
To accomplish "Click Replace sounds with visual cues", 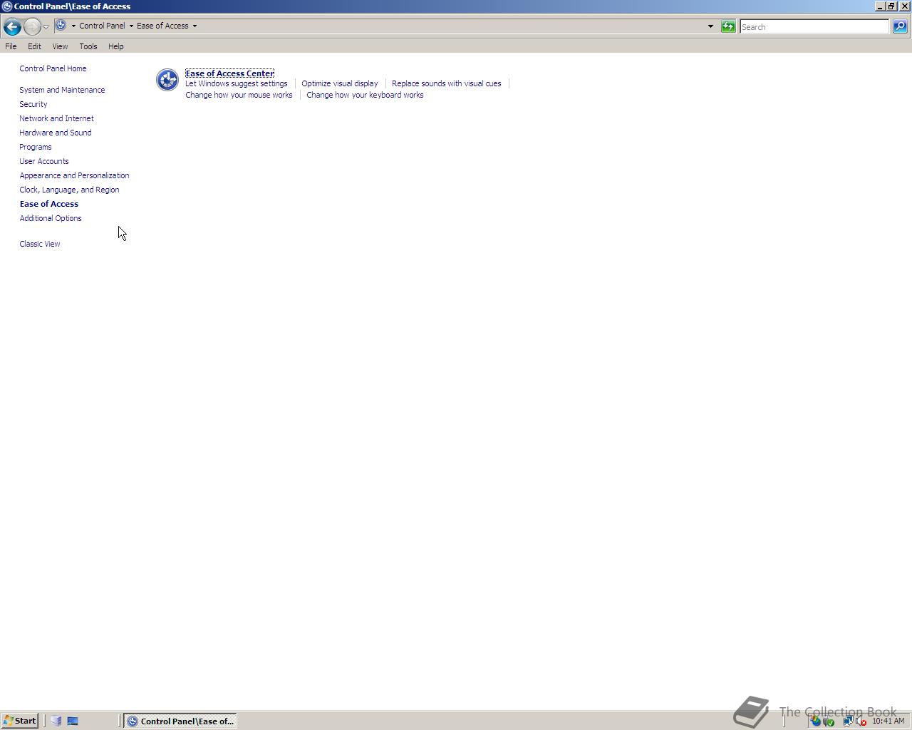I will click(447, 83).
